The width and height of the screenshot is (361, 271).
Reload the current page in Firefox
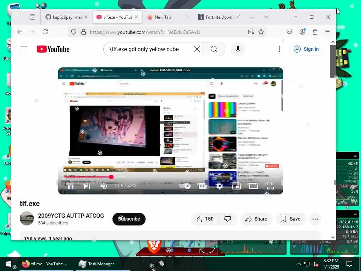point(45,32)
